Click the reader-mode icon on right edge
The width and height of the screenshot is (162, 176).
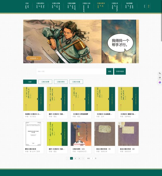pyautogui.click(x=160, y=78)
